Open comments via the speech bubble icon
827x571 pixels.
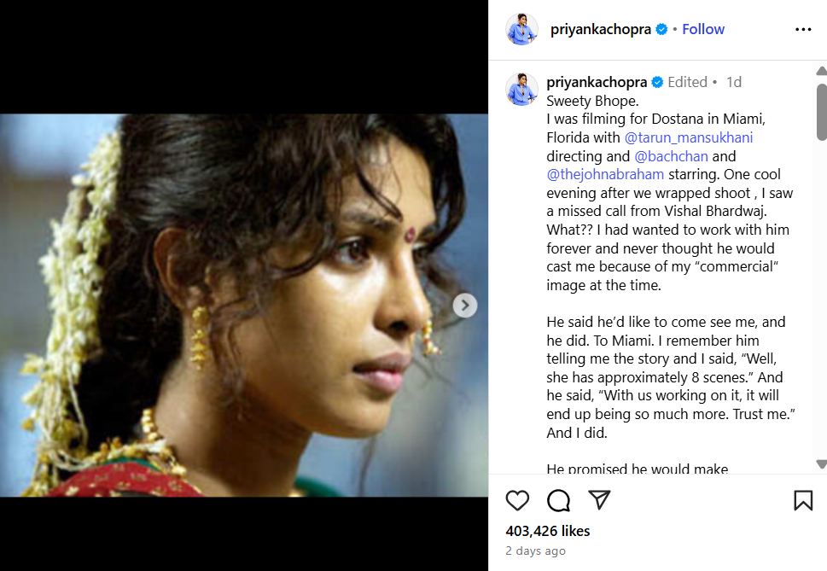(558, 500)
